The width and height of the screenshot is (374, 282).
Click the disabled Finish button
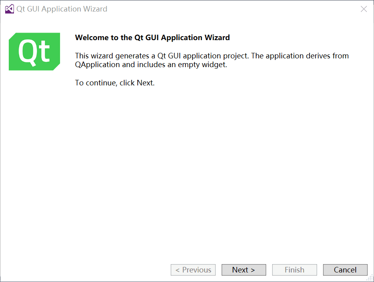pos(294,270)
